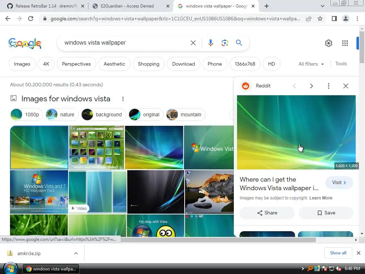Screen dimensions: 365x274
Task: Open Chrome three-dot menu
Action: pyautogui.click(x=357, y=19)
